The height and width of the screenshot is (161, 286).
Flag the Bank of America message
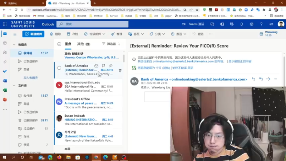pos(103,66)
